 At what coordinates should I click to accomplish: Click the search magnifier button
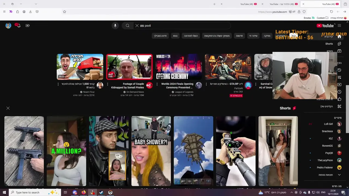coord(127,26)
